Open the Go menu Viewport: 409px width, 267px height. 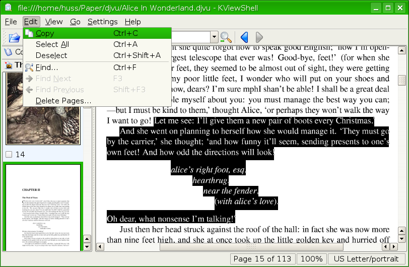coord(75,22)
